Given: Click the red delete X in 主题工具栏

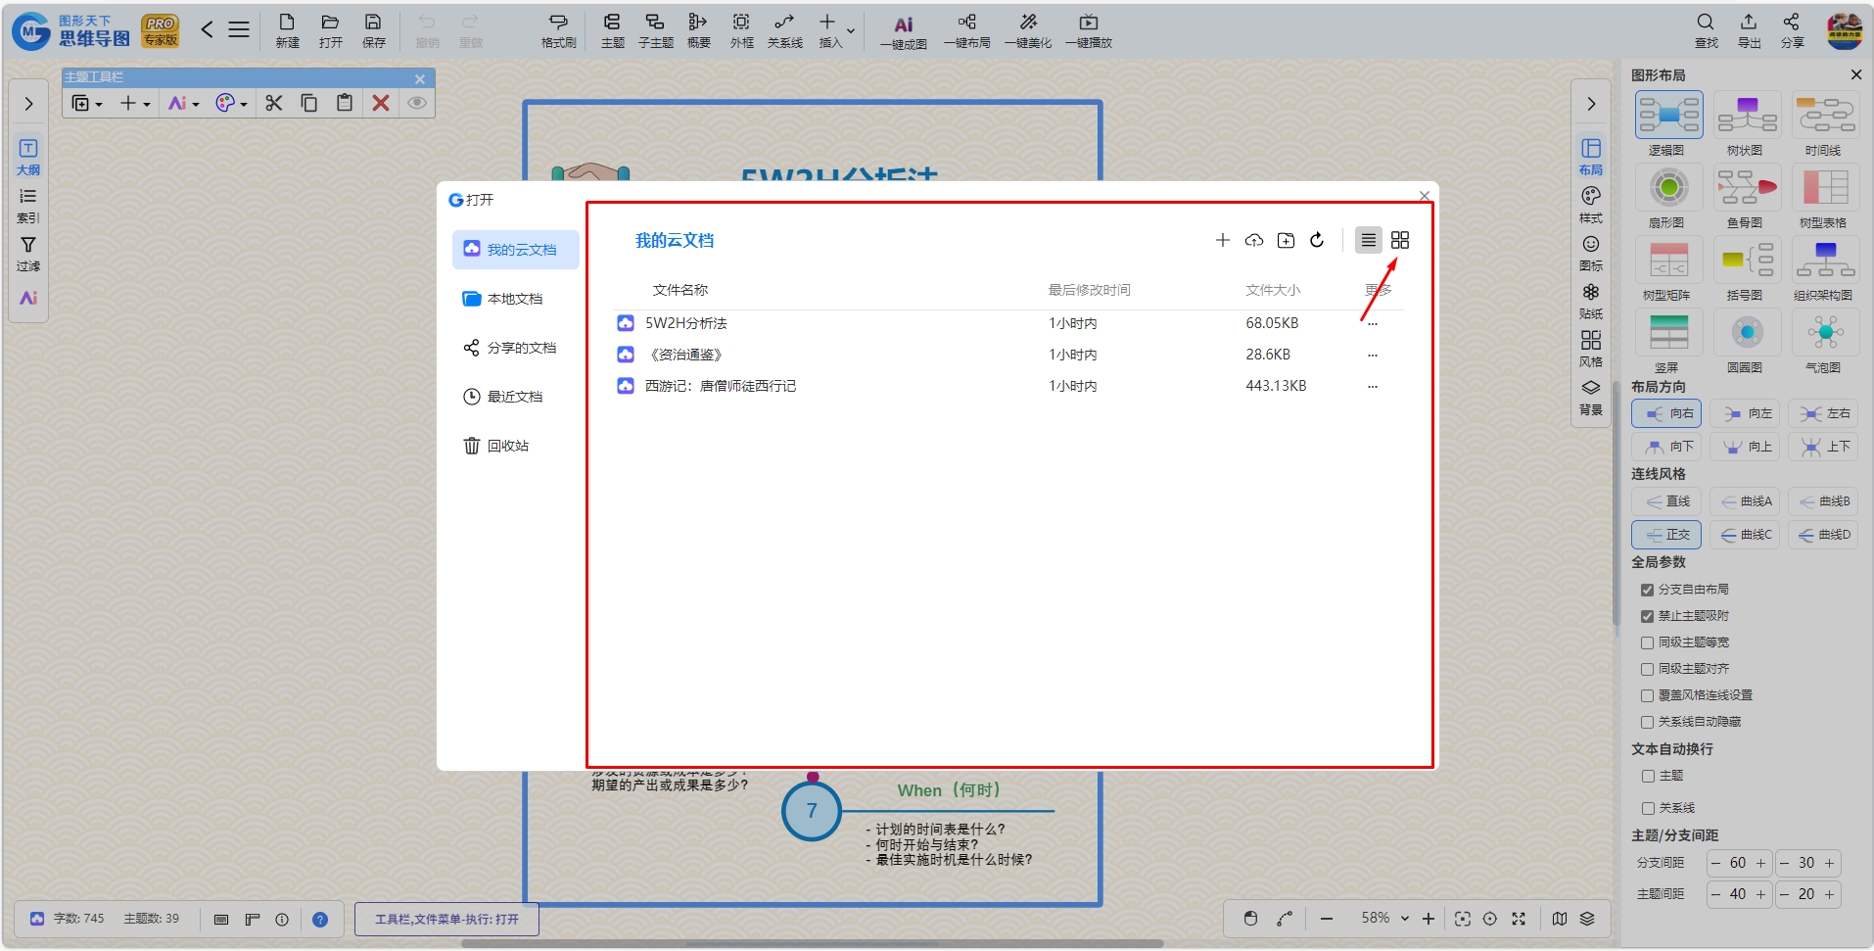Looking at the screenshot, I should (381, 103).
